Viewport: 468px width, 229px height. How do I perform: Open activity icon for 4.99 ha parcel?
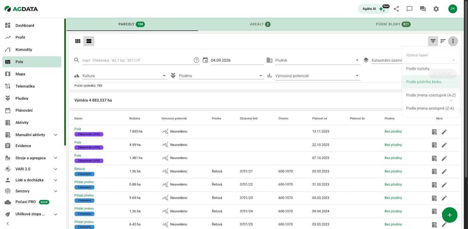click(x=435, y=145)
